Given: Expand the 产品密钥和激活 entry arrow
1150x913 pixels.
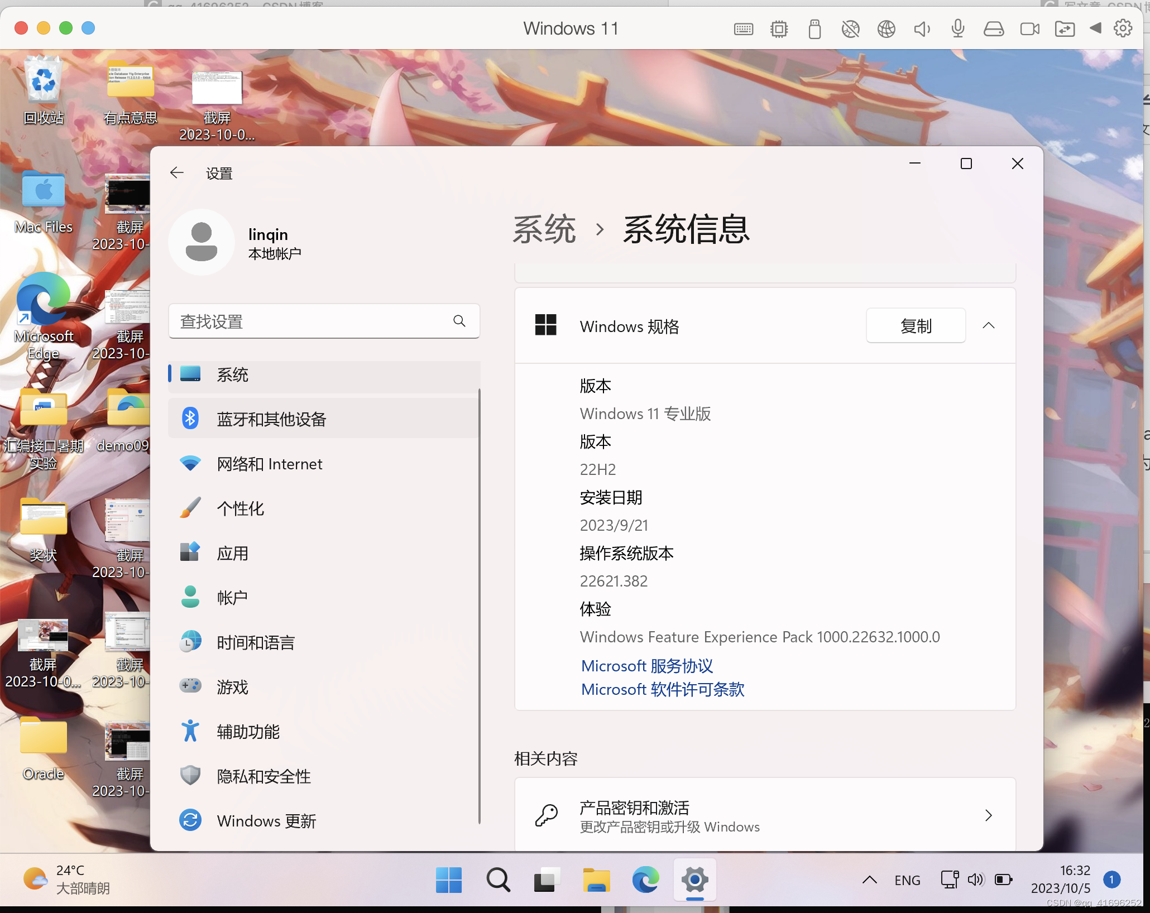Looking at the screenshot, I should (989, 815).
